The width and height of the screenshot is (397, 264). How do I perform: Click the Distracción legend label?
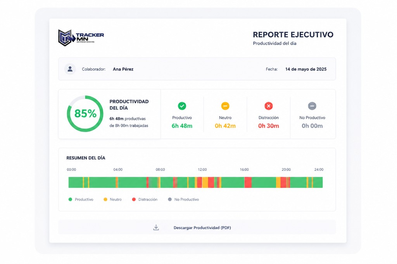[148, 199]
